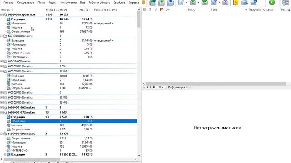Viewport: 291px width, 163px height.
Task: Click the gold gear icon after Справка
Action: click(x=144, y=2)
